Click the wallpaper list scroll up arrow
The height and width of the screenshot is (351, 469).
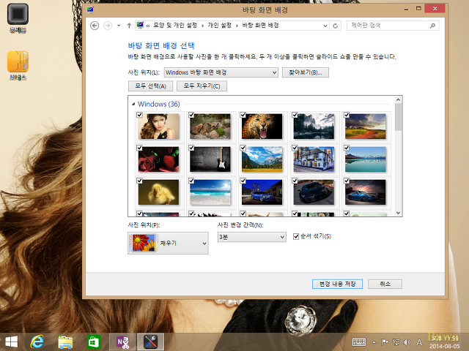tap(398, 99)
